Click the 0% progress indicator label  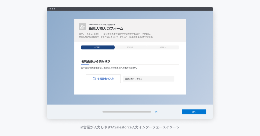tap(156, 112)
